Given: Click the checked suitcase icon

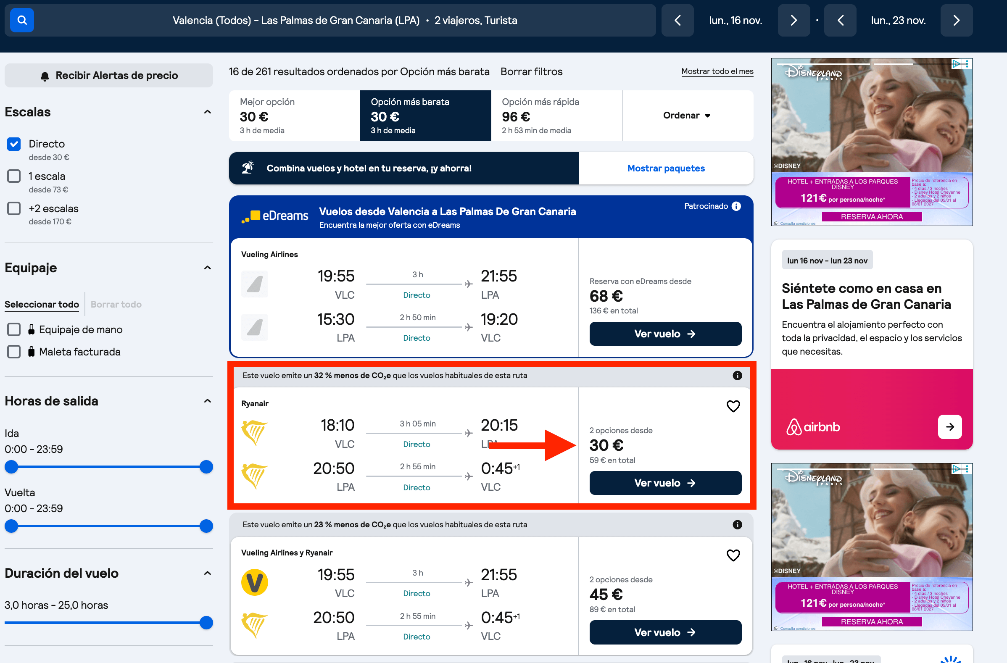Looking at the screenshot, I should [x=31, y=352].
